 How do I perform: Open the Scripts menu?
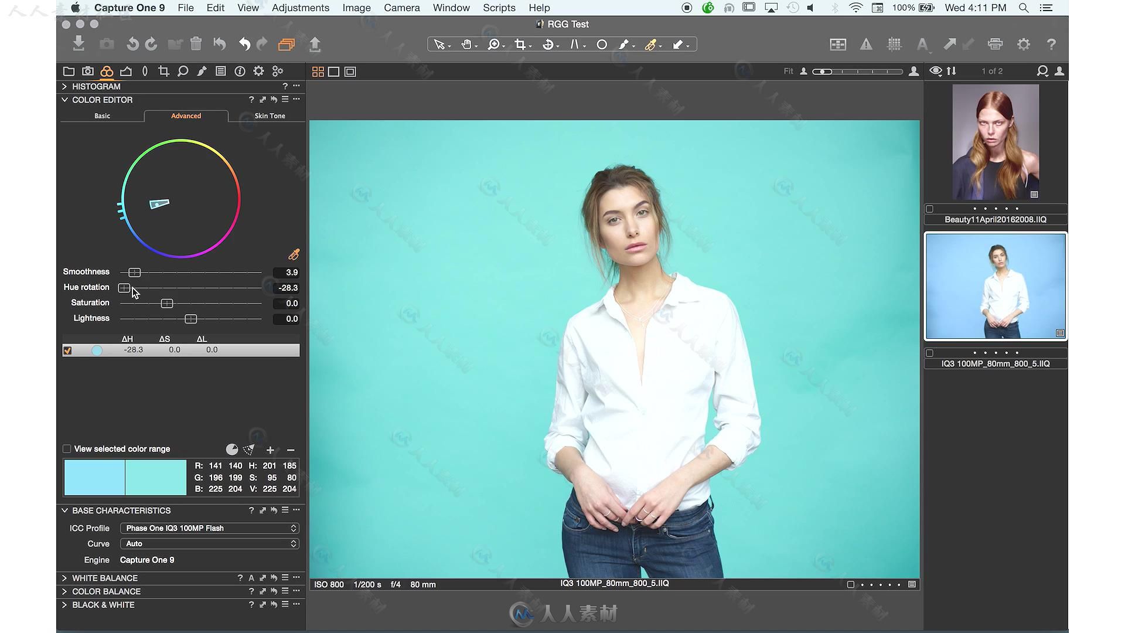tap(499, 8)
